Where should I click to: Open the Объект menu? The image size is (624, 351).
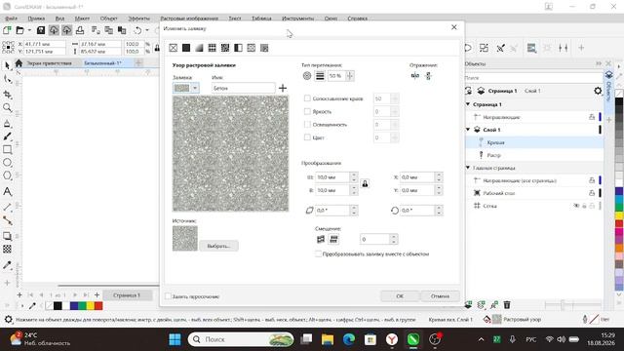point(108,19)
